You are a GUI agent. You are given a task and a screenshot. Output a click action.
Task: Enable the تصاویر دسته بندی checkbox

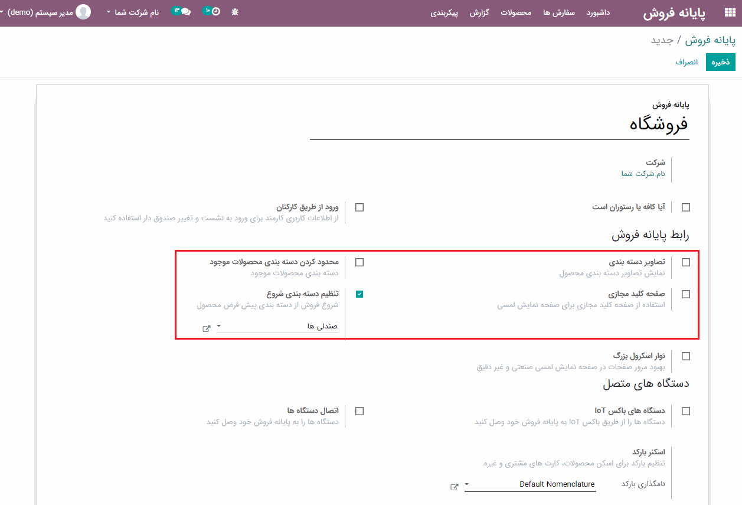pyautogui.click(x=685, y=263)
